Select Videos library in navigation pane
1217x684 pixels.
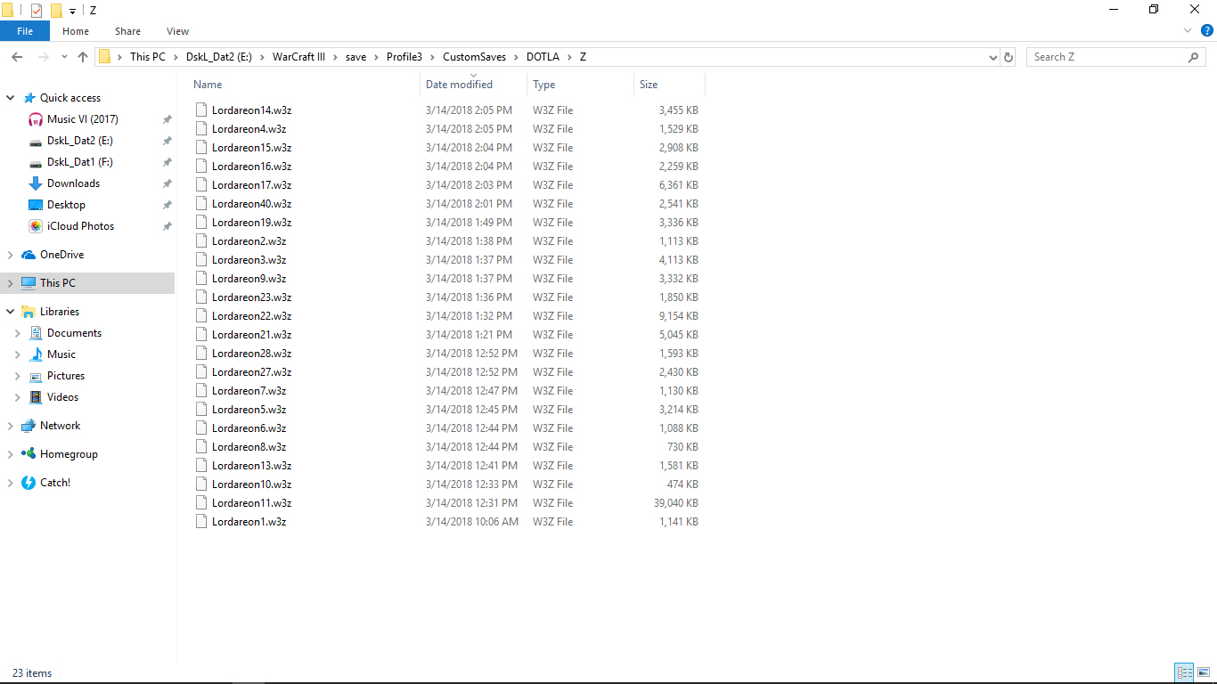point(62,397)
